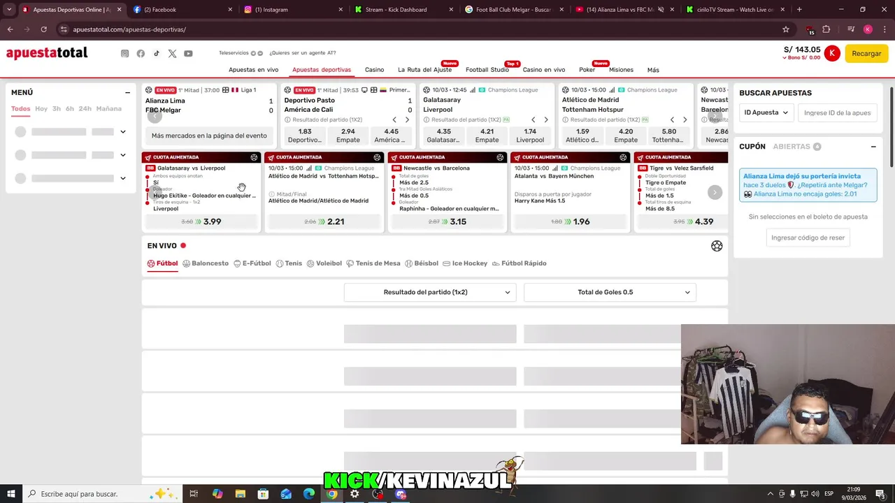This screenshot has height=503, width=895.
Task: Click boosted odds 3.99 on Galatasaray-Liverpool card
Action: [202, 221]
